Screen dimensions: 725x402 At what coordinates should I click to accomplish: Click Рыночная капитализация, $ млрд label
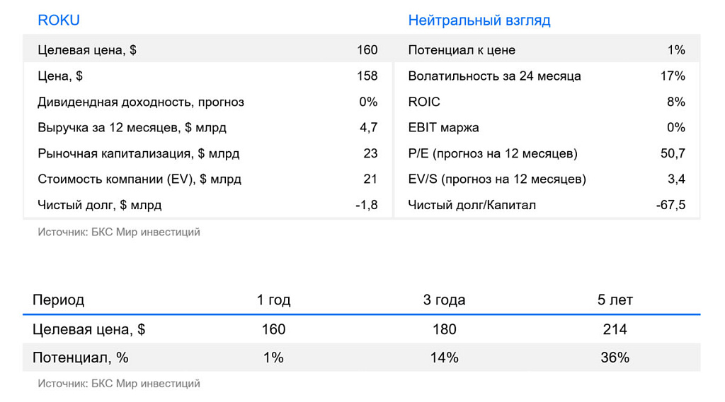click(x=138, y=154)
